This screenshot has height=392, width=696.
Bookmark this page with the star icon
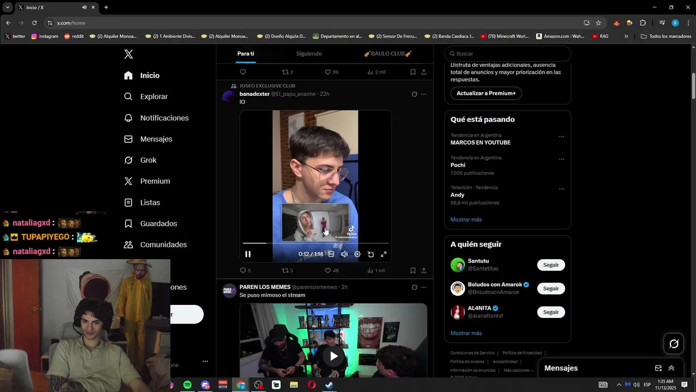[598, 23]
